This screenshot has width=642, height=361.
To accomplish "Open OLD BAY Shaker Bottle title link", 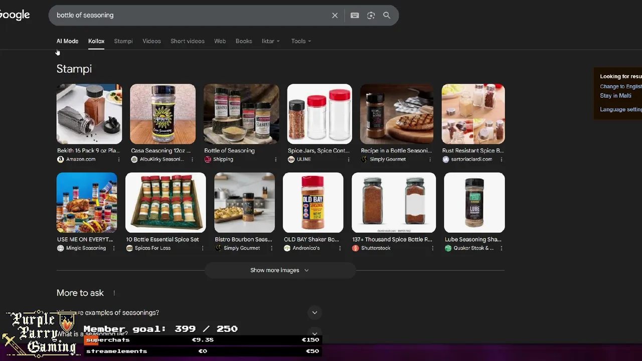I will (311, 239).
